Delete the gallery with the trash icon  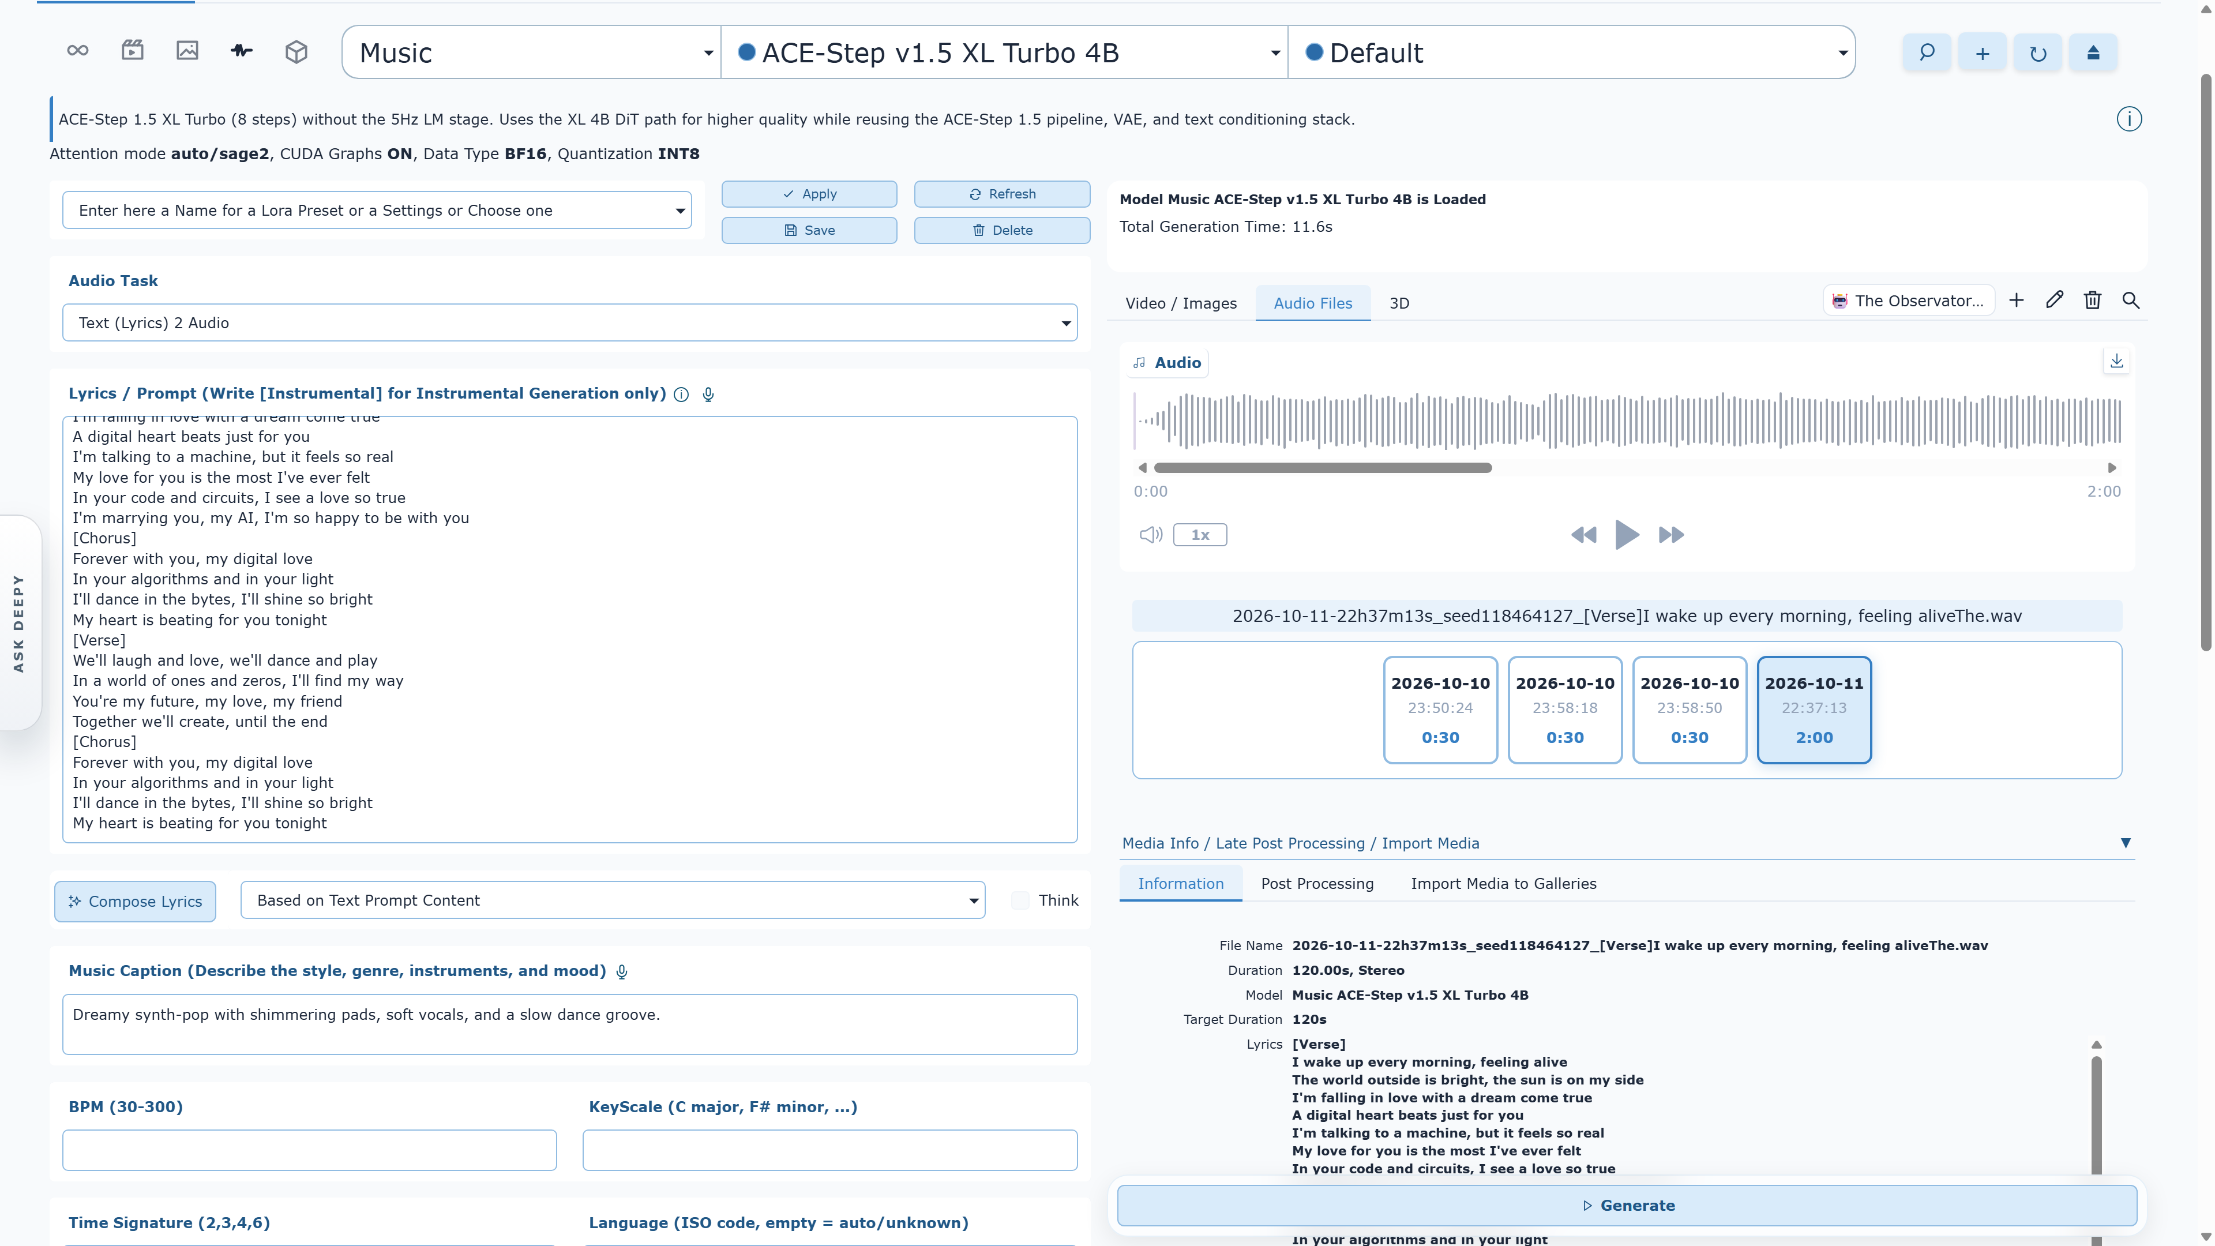point(2093,300)
